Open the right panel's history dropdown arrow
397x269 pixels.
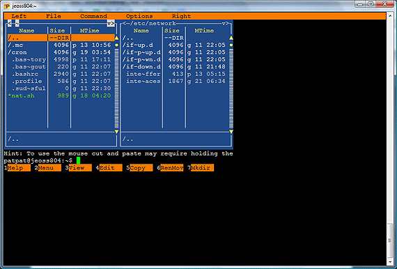click(224, 23)
